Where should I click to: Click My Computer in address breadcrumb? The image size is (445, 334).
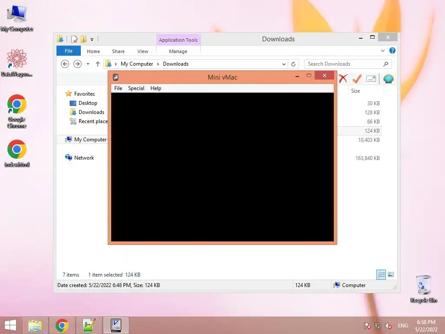[137, 64]
